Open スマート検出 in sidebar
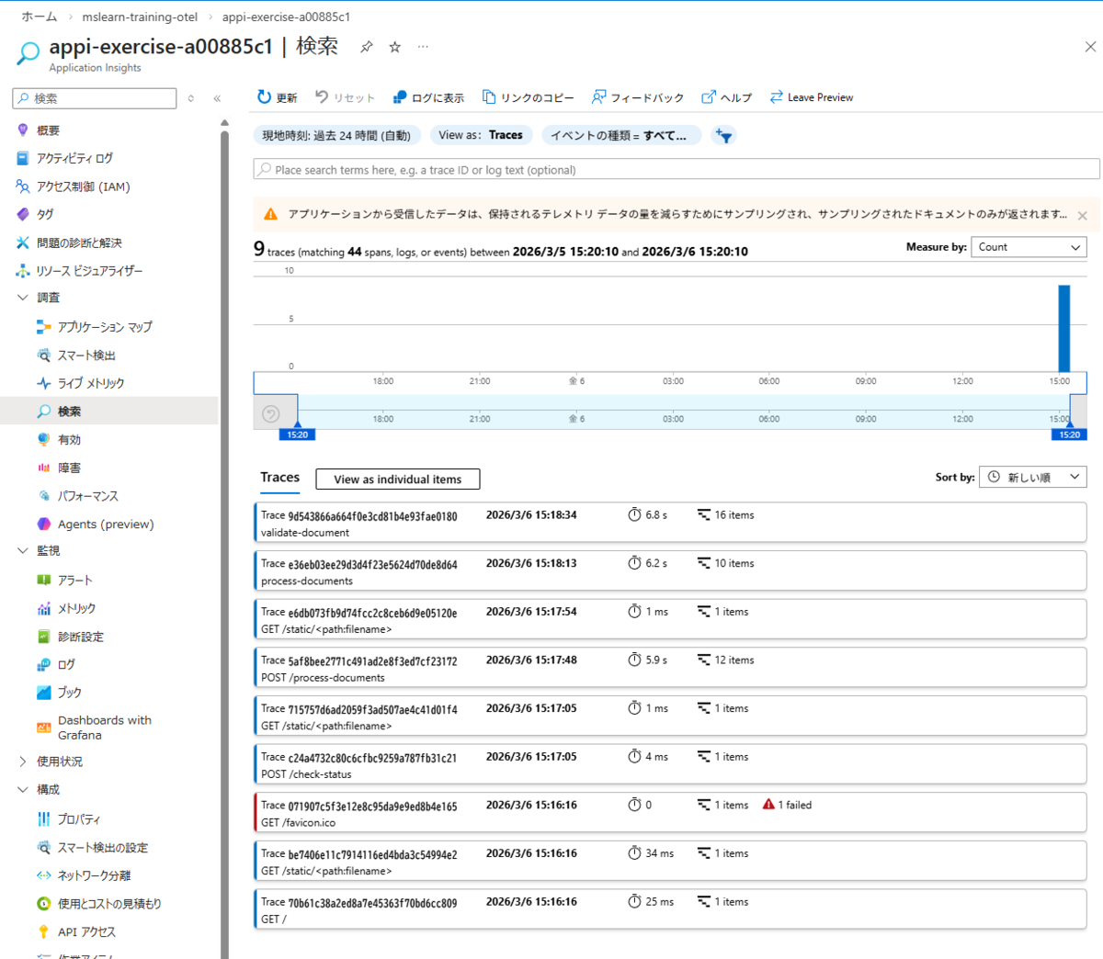 tap(86, 355)
